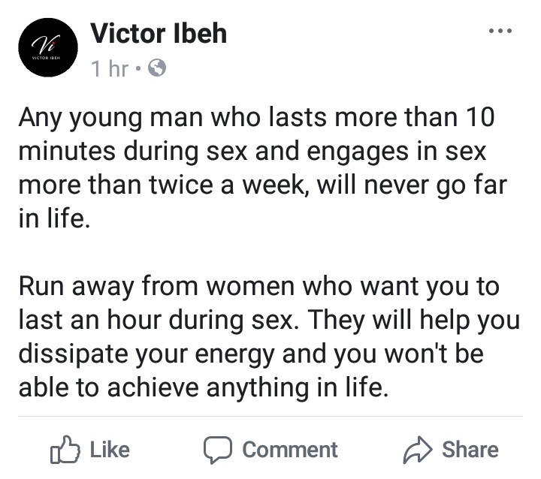This screenshot has height=479, width=541.
Task: Tap the speech bubble Comment icon
Action: point(219,450)
